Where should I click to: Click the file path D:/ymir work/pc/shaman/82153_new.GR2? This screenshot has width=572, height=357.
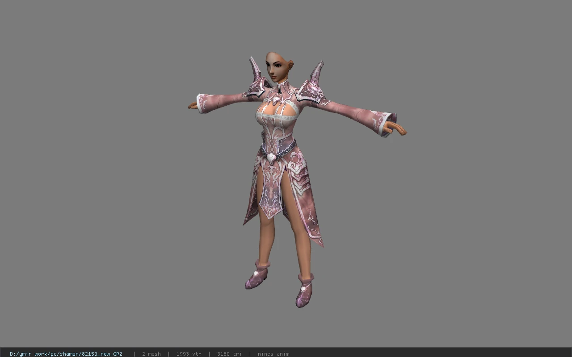[66, 354]
